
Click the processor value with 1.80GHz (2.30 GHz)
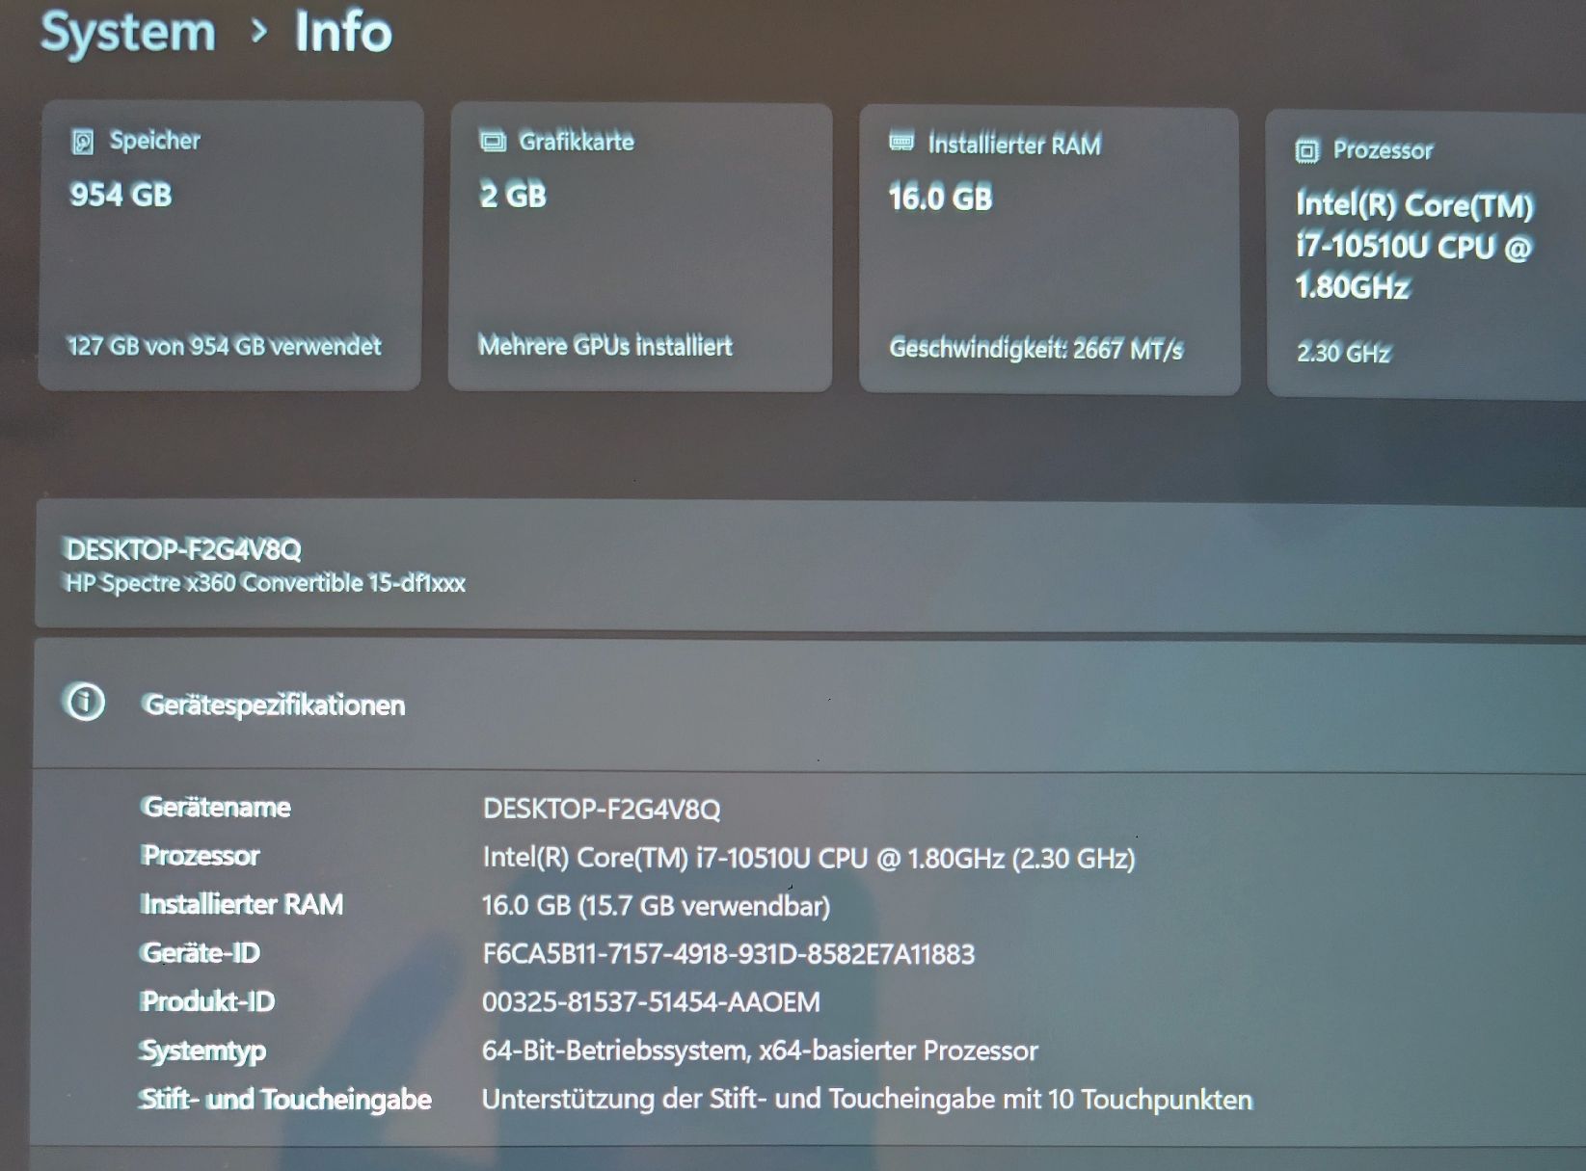pyautogui.click(x=809, y=858)
